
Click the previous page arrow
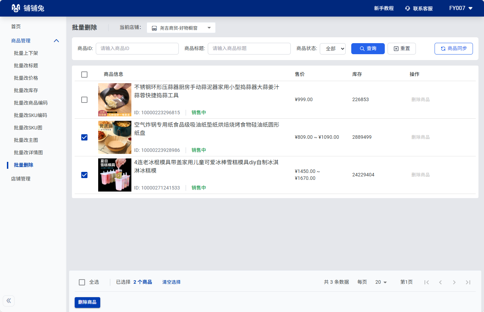click(440, 282)
